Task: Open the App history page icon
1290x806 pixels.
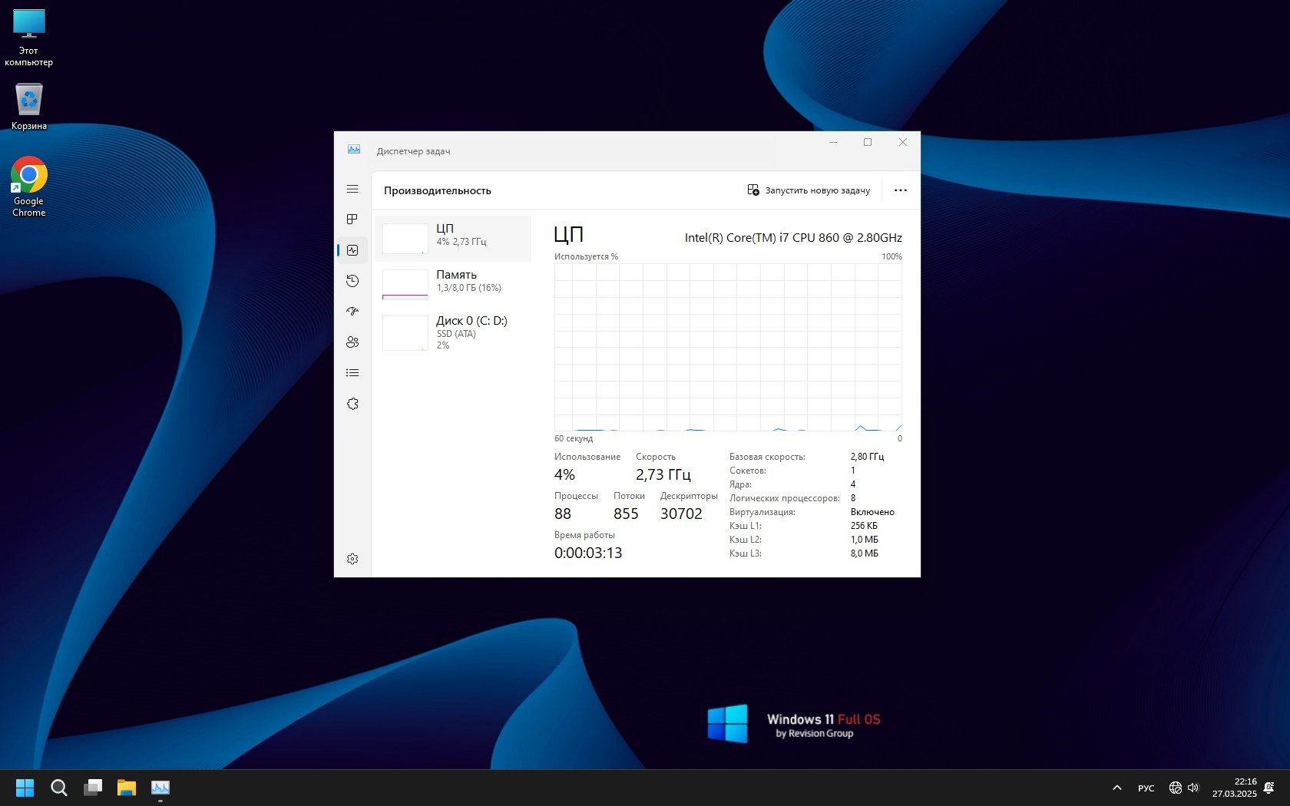Action: (x=352, y=281)
